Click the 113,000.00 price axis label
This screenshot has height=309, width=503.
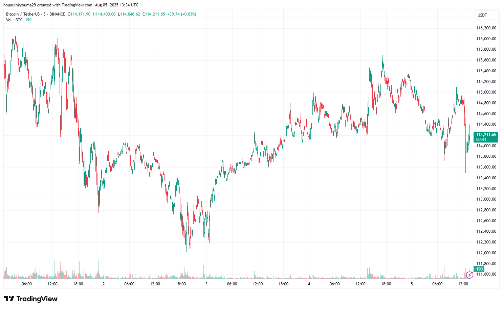(486, 199)
